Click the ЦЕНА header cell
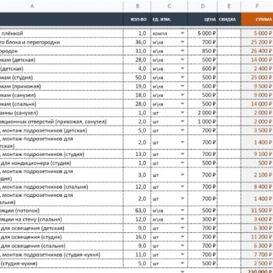This screenshot has height=273, width=273. pyautogui.click(x=203, y=19)
